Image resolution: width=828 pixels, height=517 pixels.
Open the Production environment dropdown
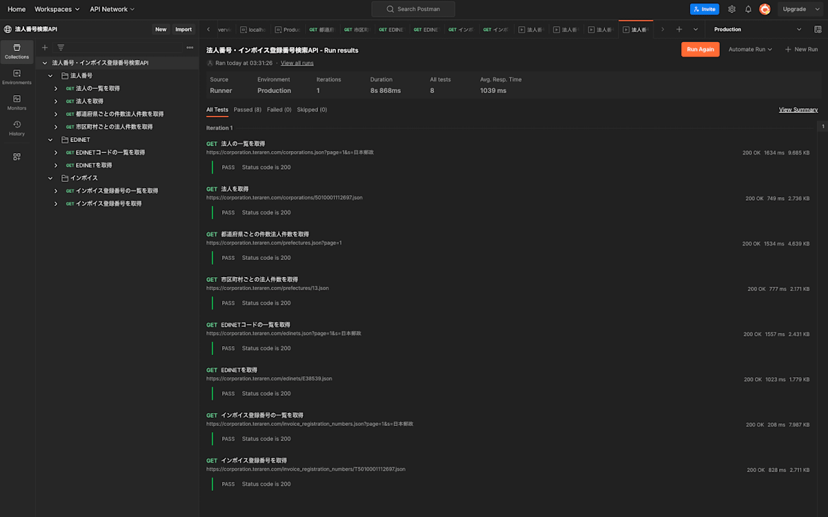[758, 30]
